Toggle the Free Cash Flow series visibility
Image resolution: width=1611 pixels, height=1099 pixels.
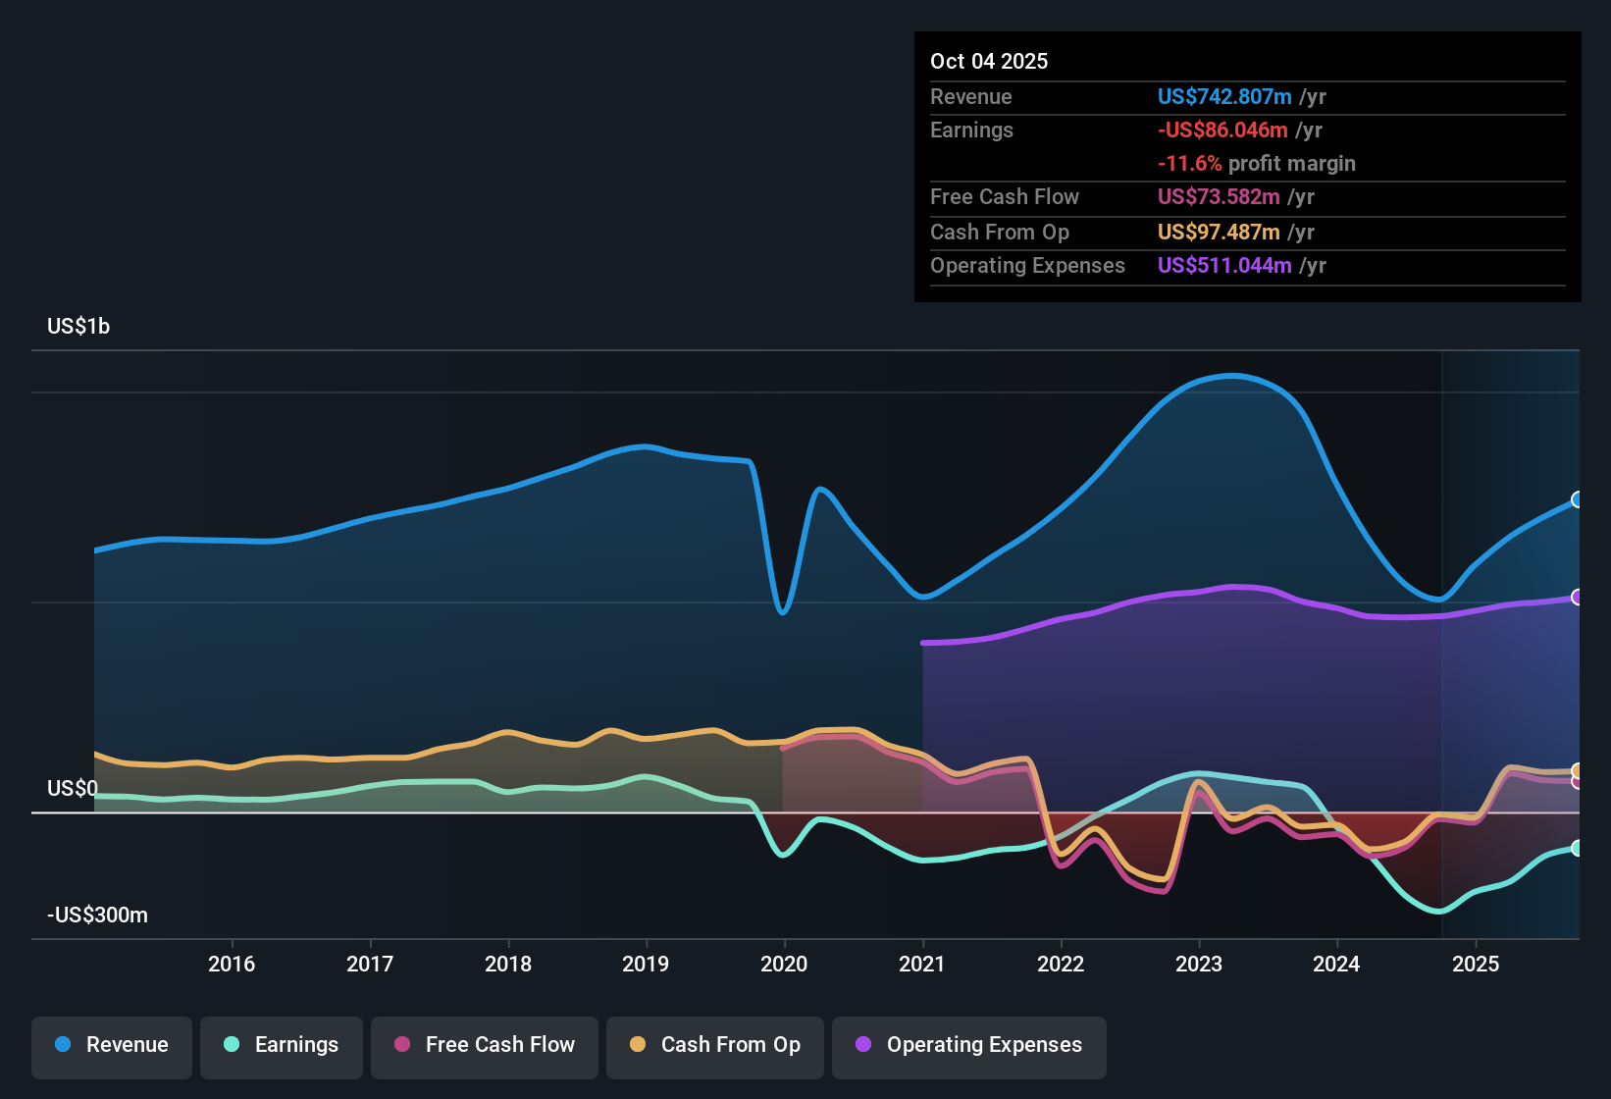[x=484, y=1045]
